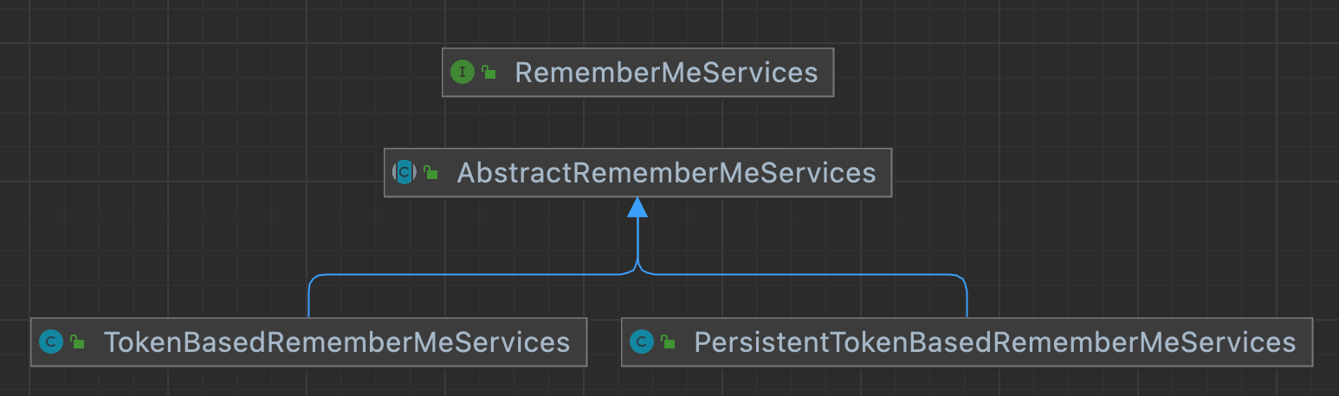Click the green lock icon beside AbstractRememberMeServices
Screen dimensions: 1339x396
point(430,173)
